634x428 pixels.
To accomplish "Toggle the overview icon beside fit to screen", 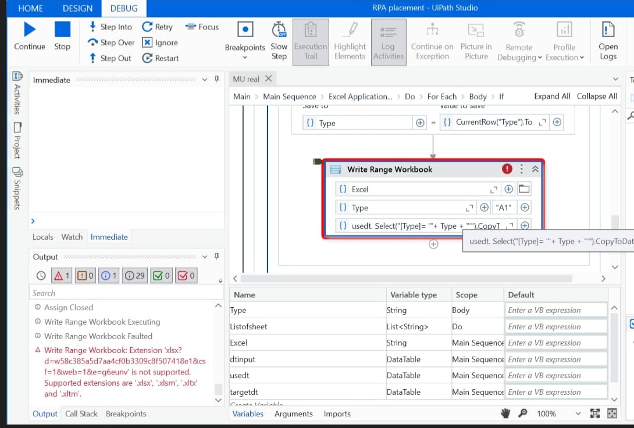I will (612, 413).
